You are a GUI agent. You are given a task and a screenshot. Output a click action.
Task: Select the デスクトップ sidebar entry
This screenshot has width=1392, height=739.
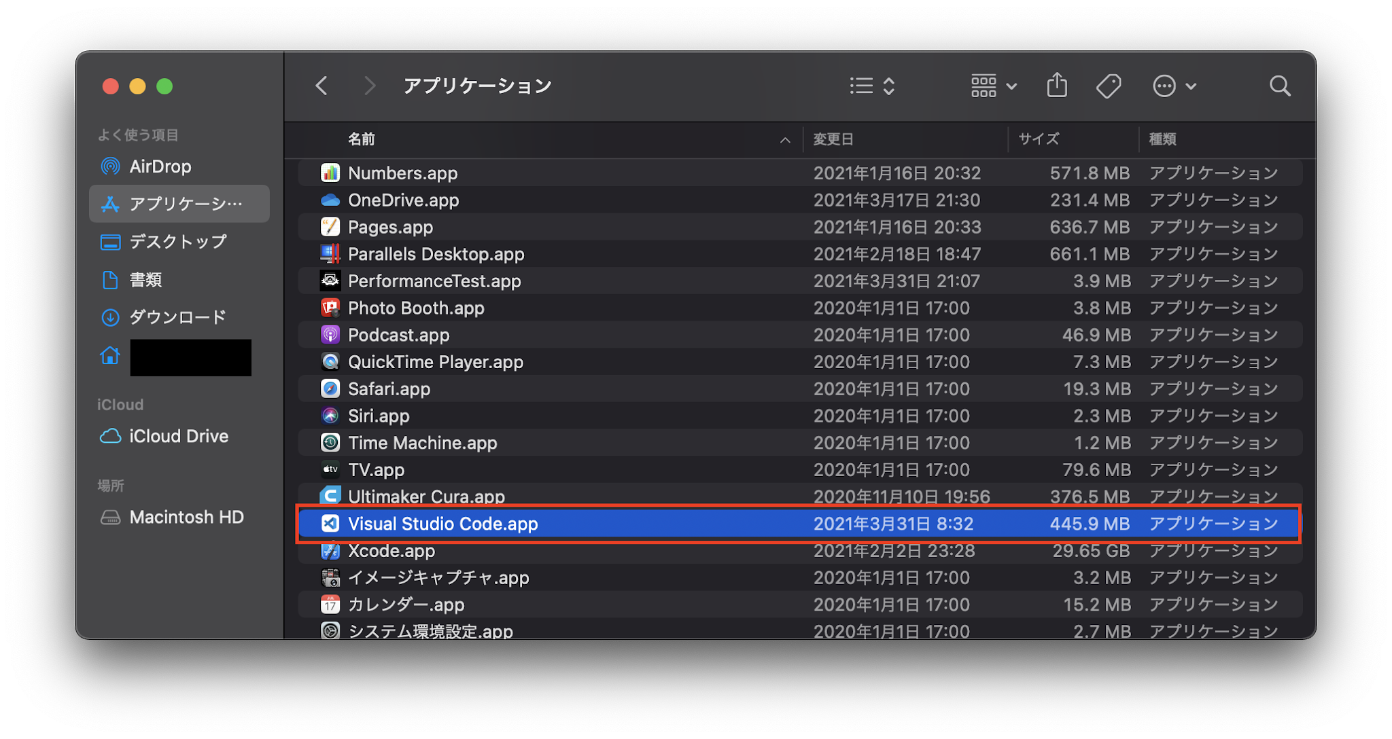pyautogui.click(x=177, y=242)
